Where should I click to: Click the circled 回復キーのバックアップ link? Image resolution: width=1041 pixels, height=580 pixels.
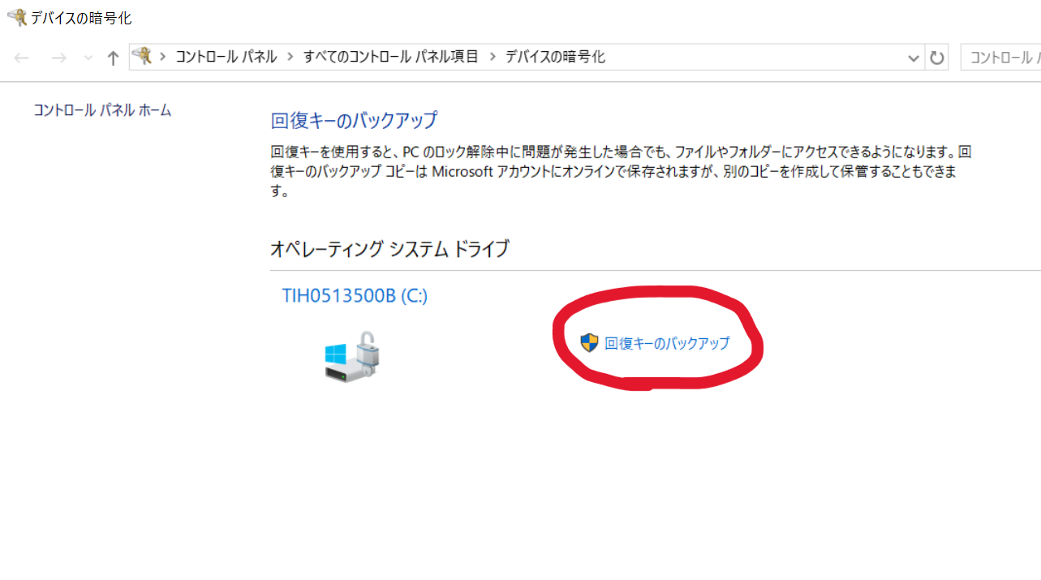point(667,343)
